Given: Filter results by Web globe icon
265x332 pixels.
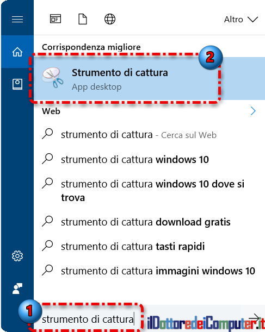Looking at the screenshot, I should (x=110, y=19).
